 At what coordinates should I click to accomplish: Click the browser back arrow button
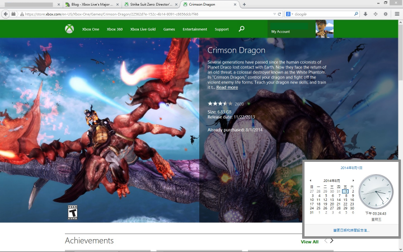pos(6,14)
